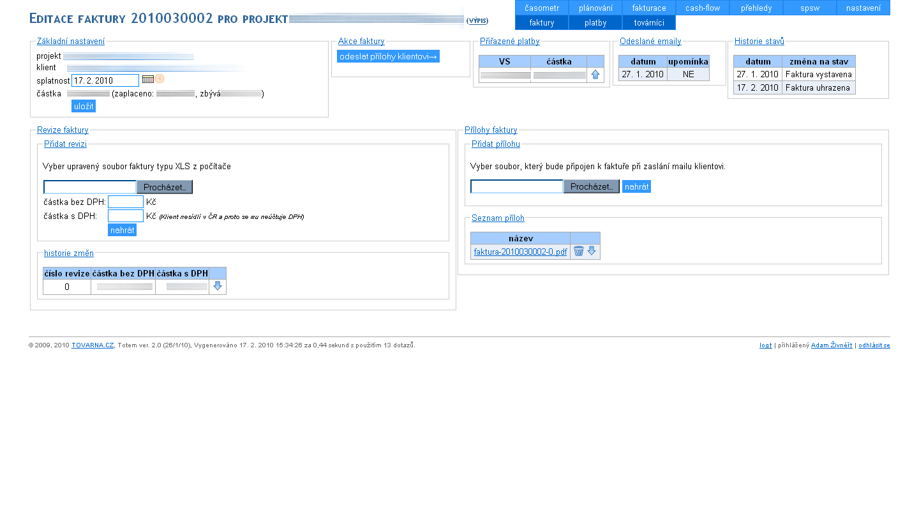Open the plánování menu
Image resolution: width=919 pixels, height=505 pixels.
coord(595,8)
